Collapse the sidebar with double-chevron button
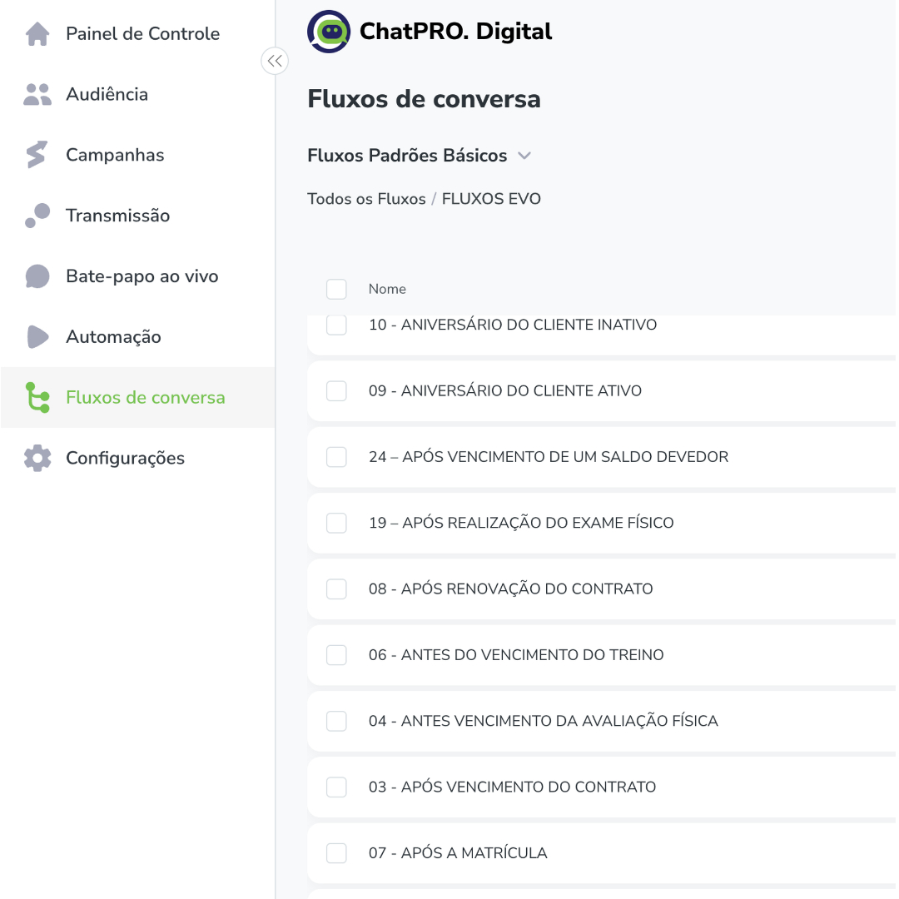 pyautogui.click(x=275, y=61)
